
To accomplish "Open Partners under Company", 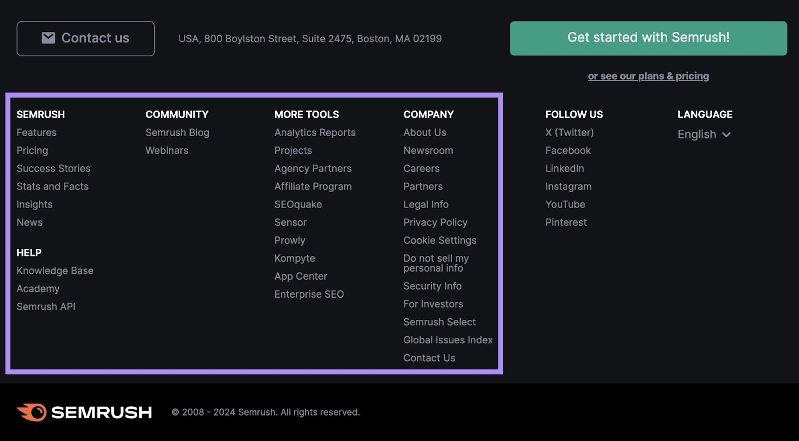I will (423, 186).
